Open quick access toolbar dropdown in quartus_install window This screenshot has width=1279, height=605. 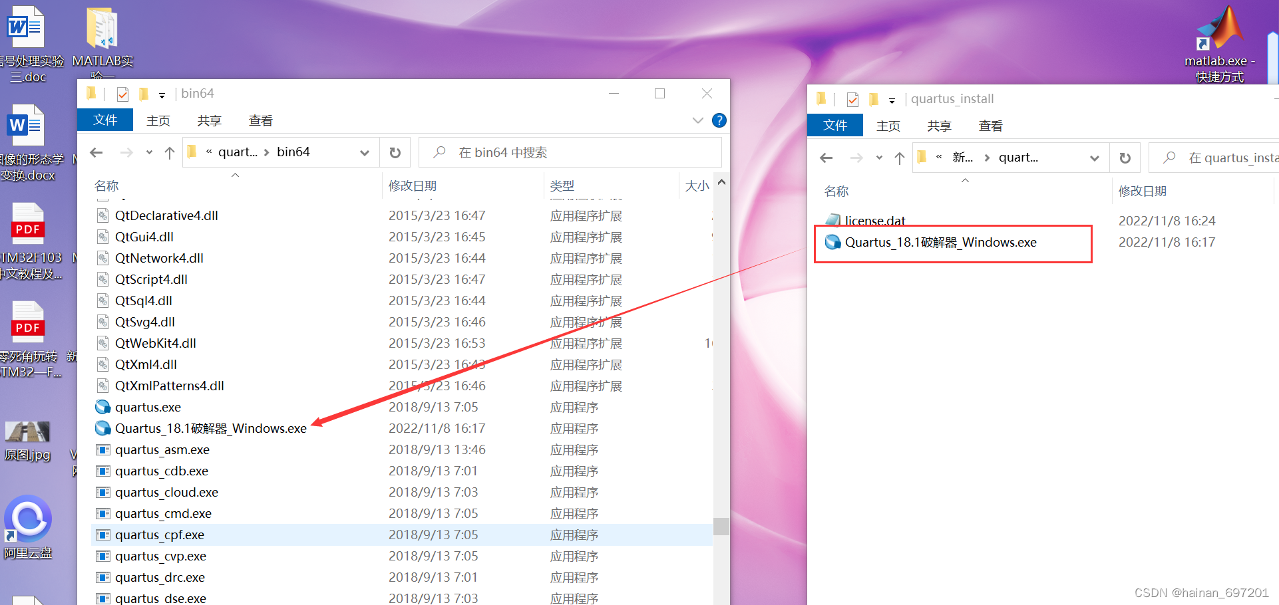(x=892, y=101)
